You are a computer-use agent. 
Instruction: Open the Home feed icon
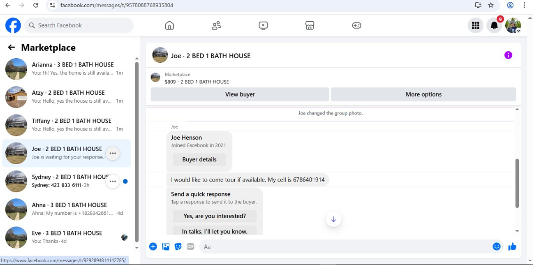tap(169, 25)
